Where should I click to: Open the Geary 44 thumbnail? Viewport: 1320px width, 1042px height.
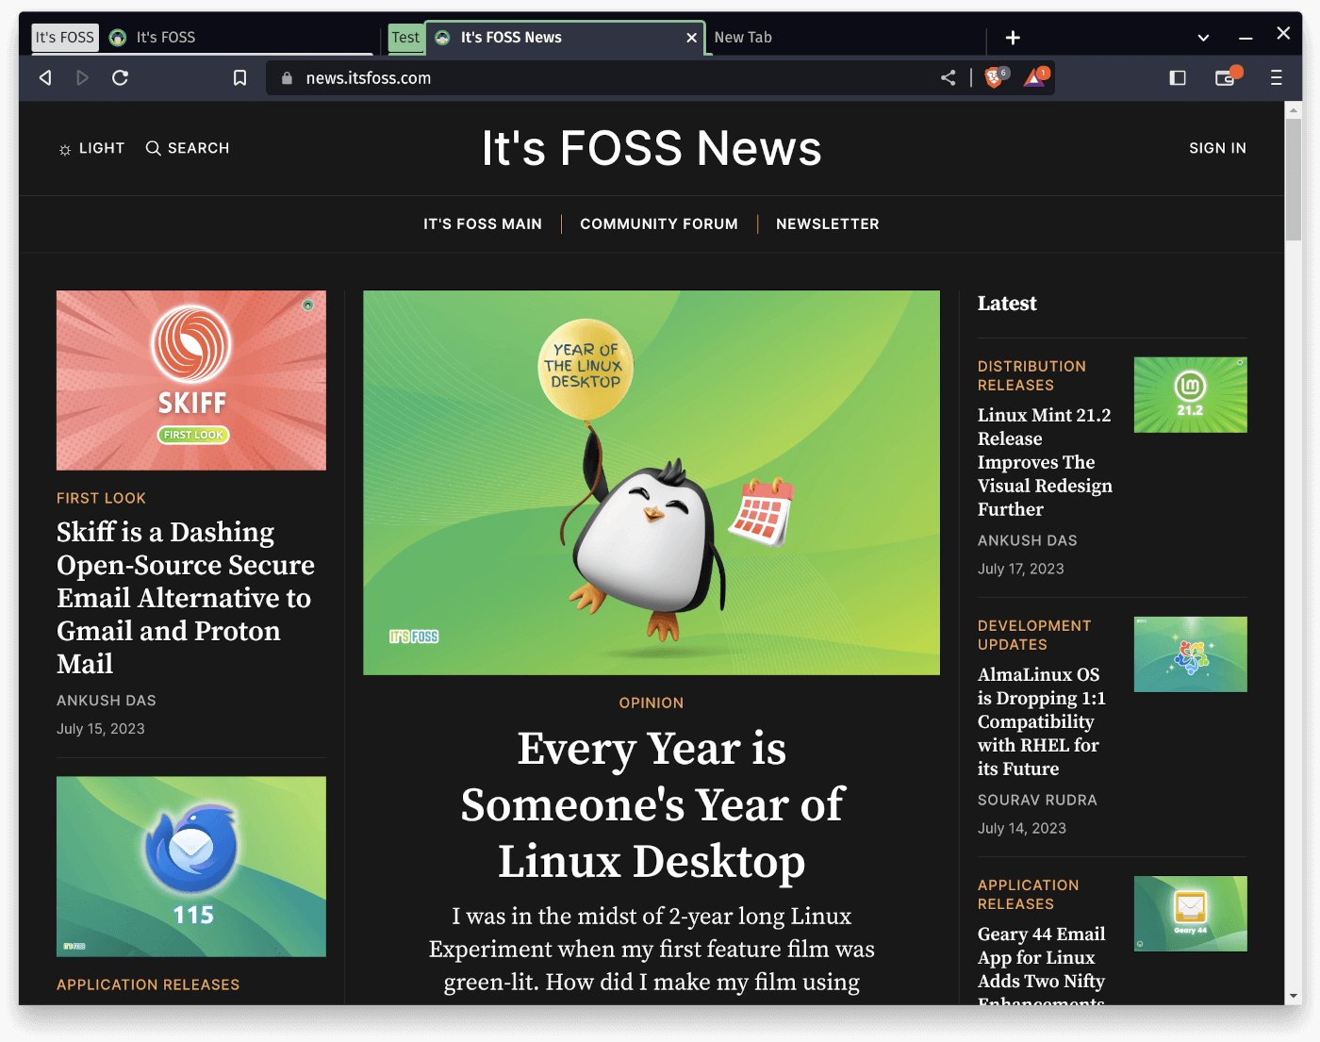click(1190, 914)
